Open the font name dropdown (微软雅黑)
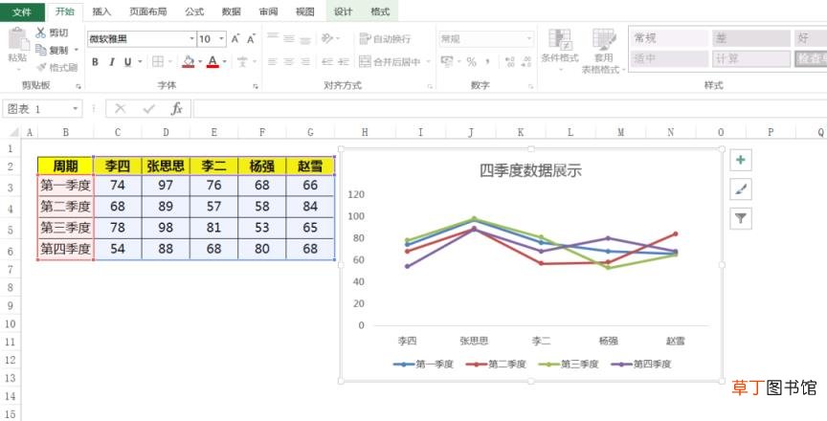Screen dimensions: 827x421 [191, 38]
